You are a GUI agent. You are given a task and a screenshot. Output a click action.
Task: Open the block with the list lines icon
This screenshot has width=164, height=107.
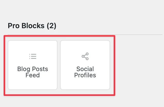click(33, 65)
